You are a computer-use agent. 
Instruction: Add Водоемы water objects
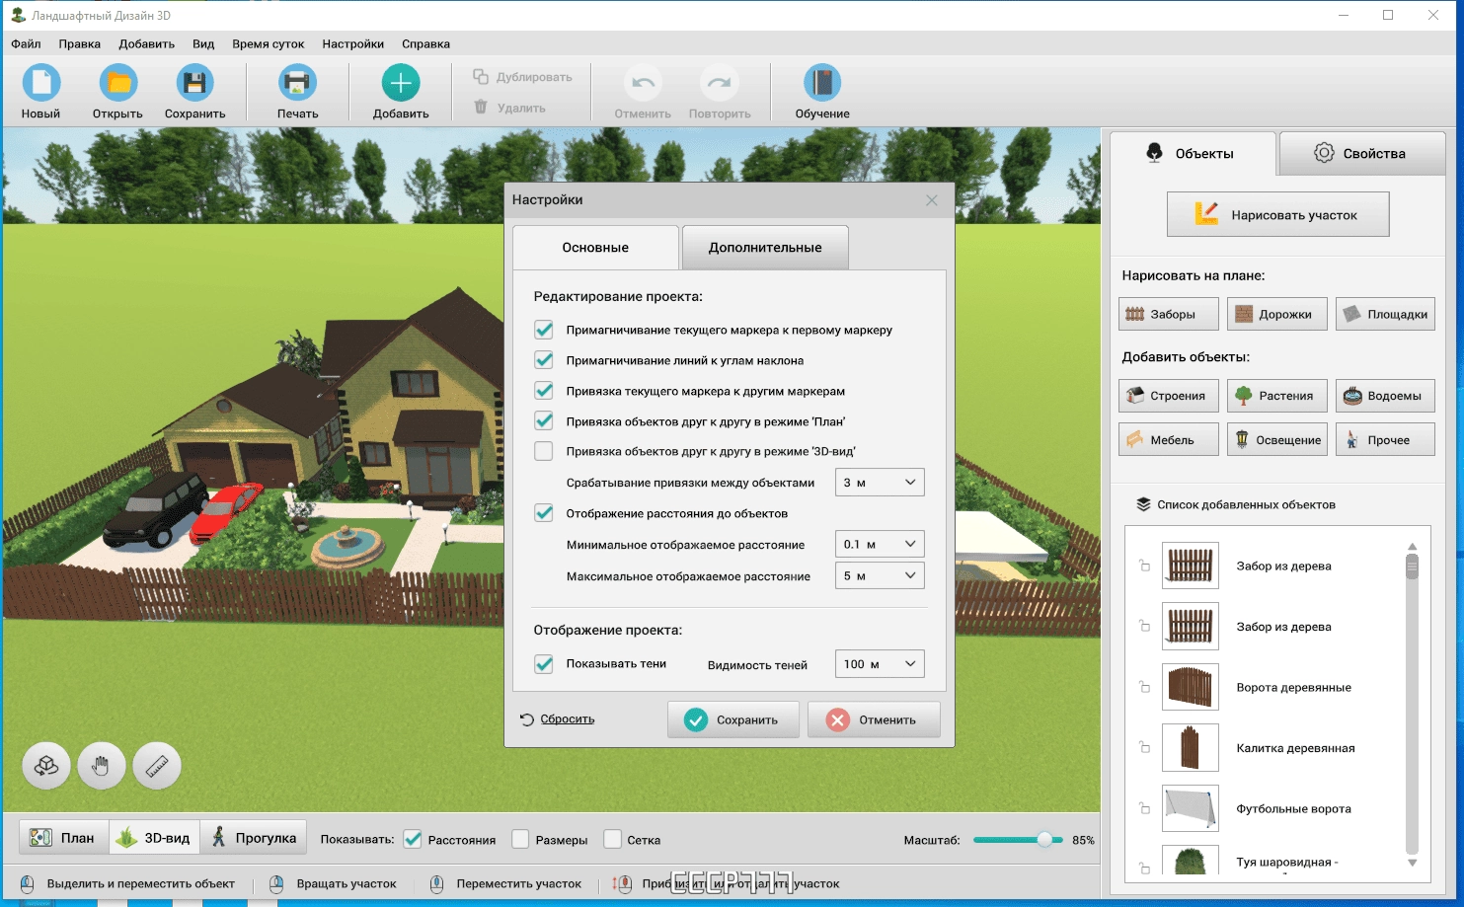tap(1386, 396)
